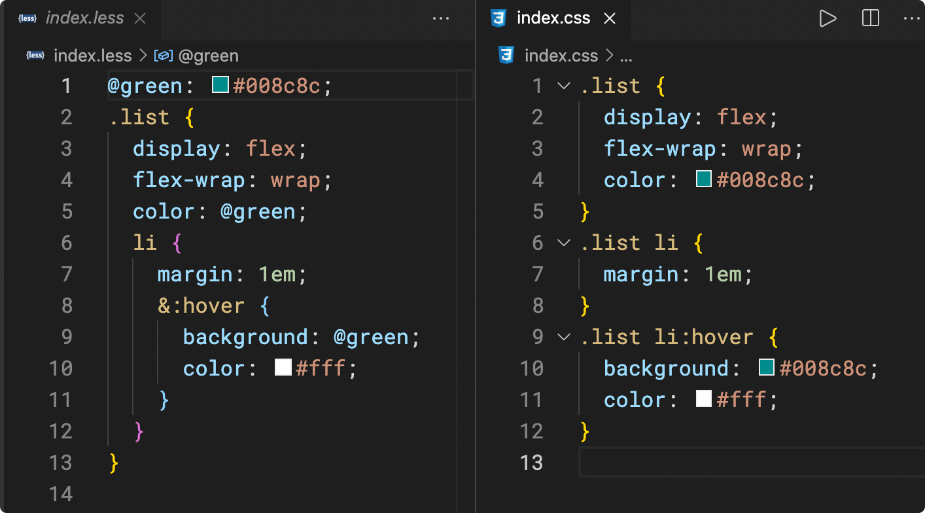Open the breadcrumb ellipsis in index.css
This screenshot has height=513, width=925.
click(x=625, y=56)
